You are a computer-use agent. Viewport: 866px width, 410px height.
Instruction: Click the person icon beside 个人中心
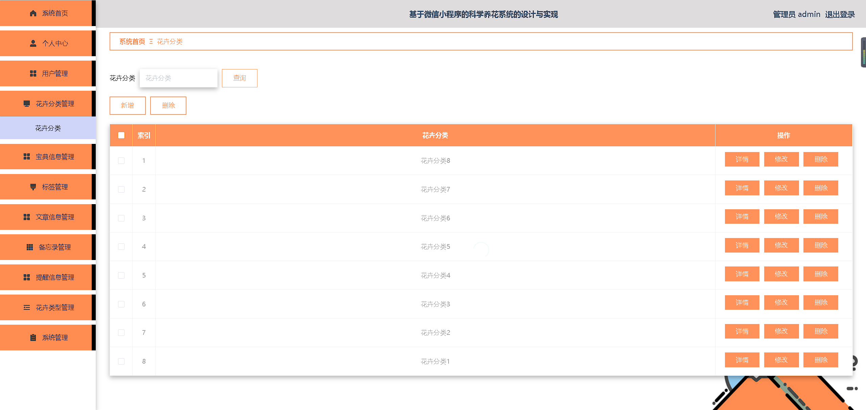tap(33, 43)
